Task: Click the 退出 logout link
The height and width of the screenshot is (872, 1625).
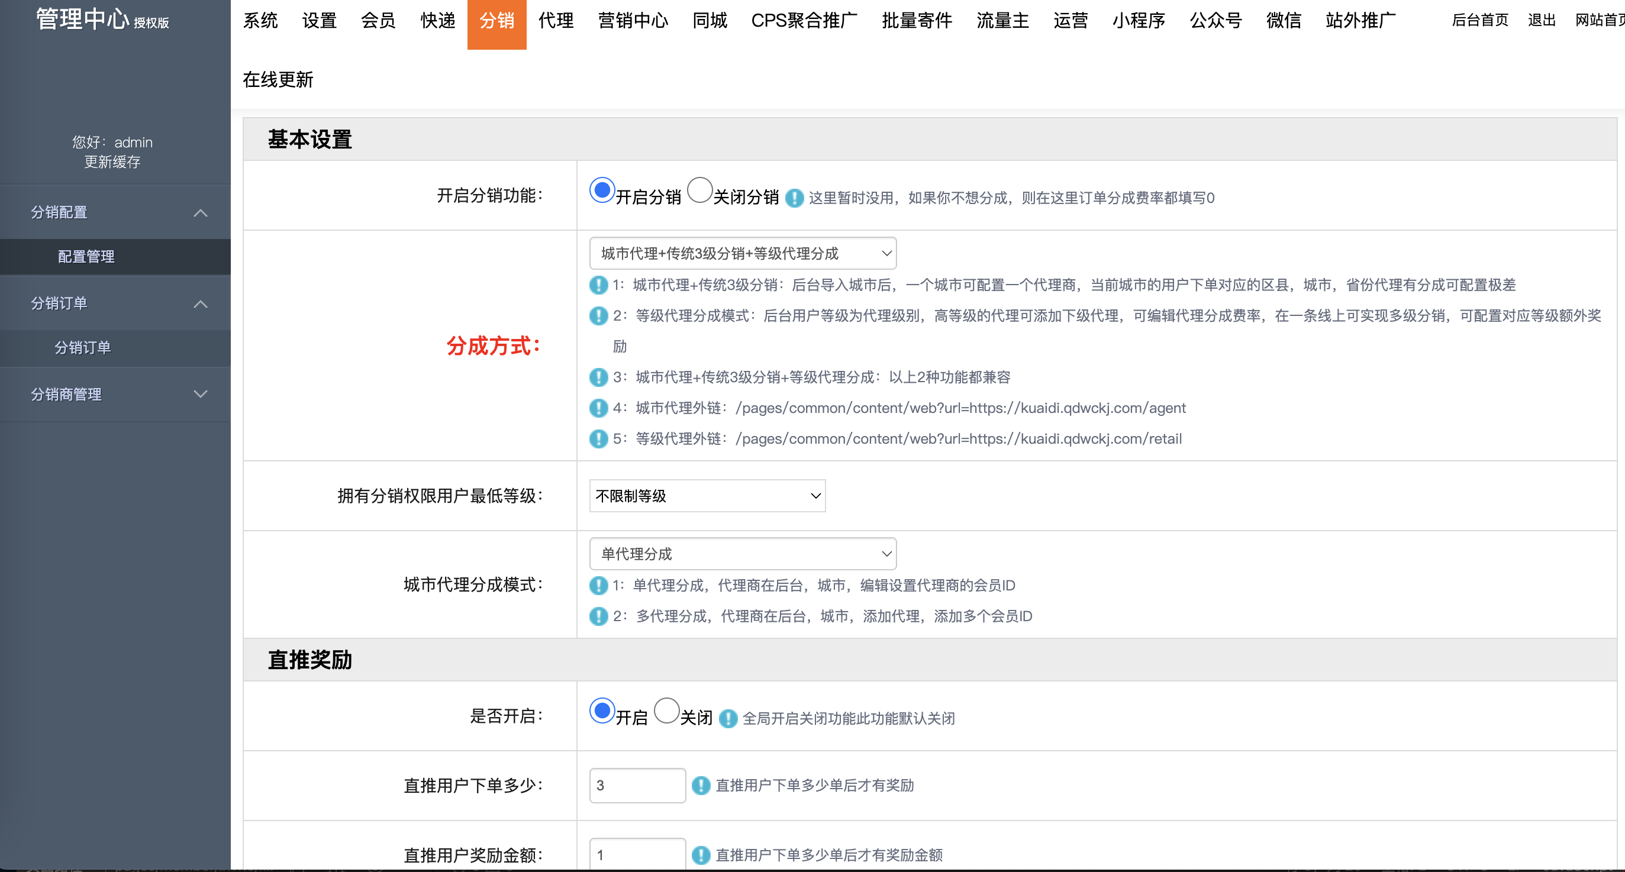Action: click(x=1541, y=21)
